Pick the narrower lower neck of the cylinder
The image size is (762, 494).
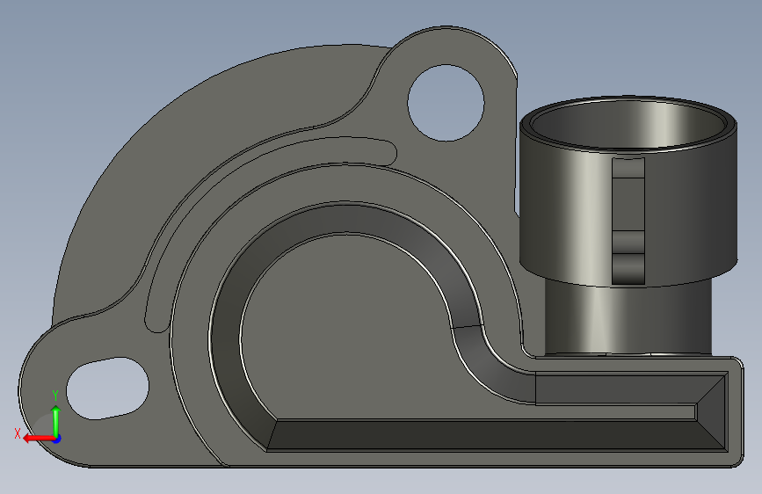tap(628, 318)
